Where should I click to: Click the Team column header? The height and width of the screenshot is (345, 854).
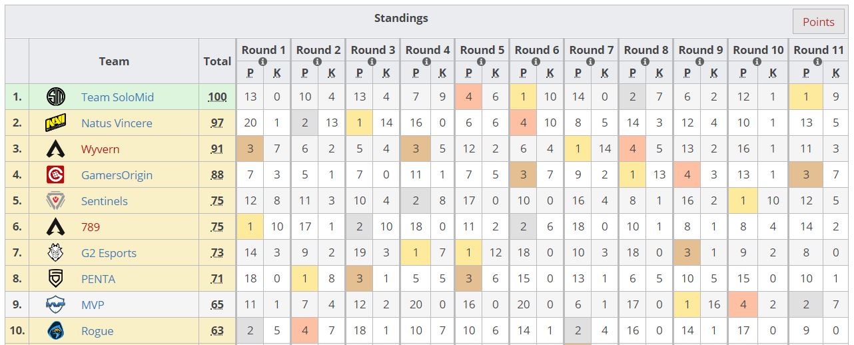coord(114,61)
